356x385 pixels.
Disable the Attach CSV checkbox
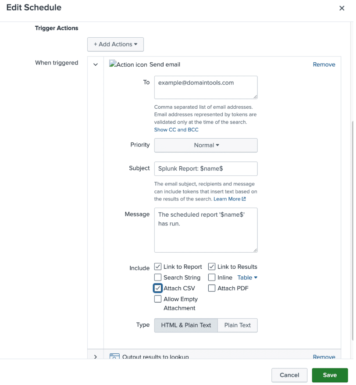point(157,288)
